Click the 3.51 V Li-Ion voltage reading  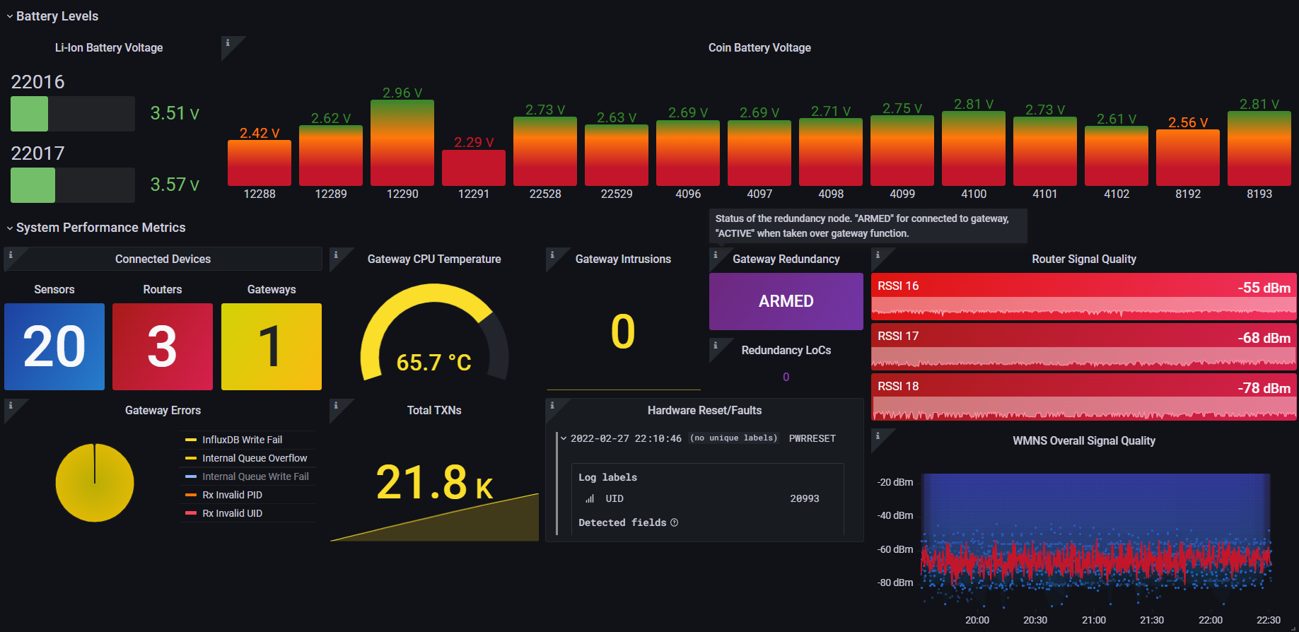(x=175, y=113)
